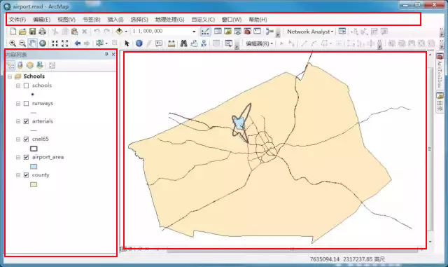
Task: Click the Add Data icon
Action: [119, 32]
